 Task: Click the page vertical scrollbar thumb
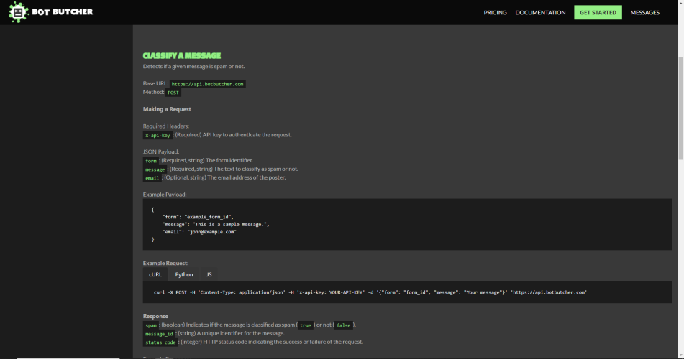[680, 108]
